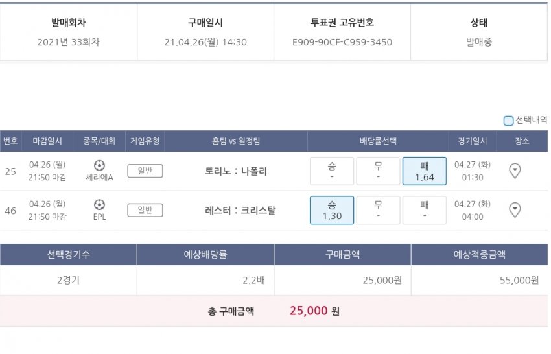The image size is (551, 354).
Task: Click the 마감일시 column header
Action: 47,141
